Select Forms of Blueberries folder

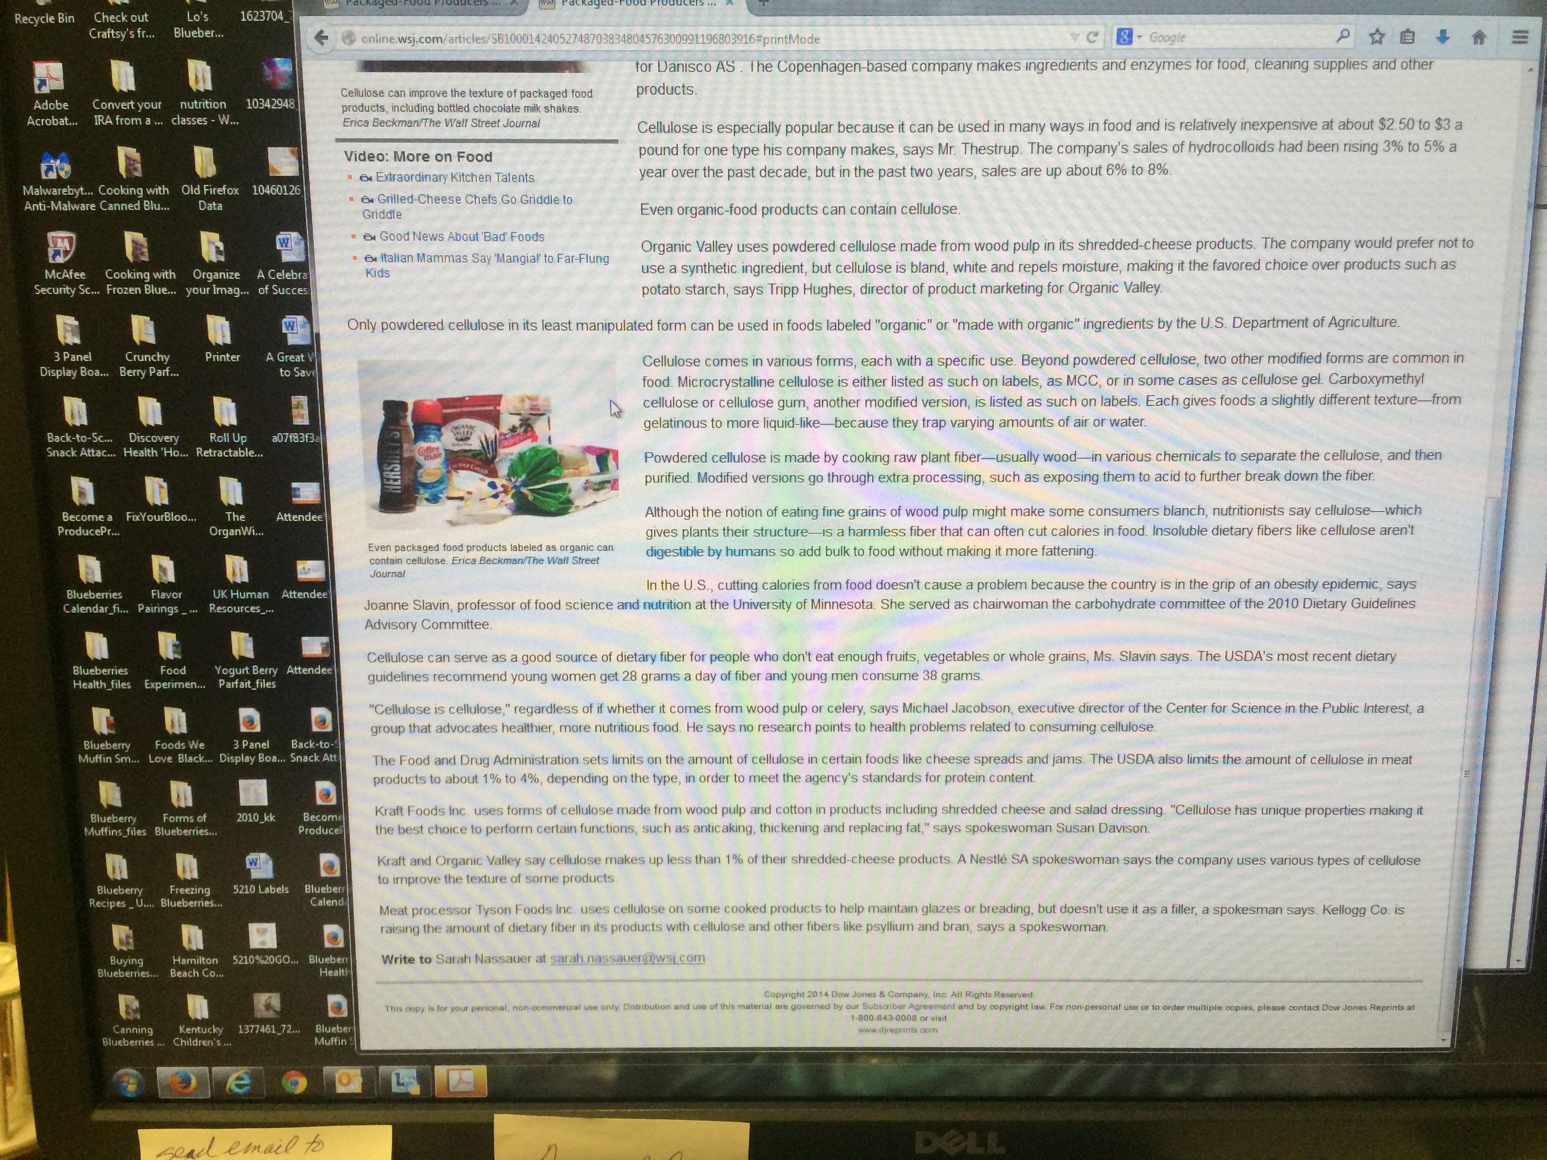[x=185, y=808]
